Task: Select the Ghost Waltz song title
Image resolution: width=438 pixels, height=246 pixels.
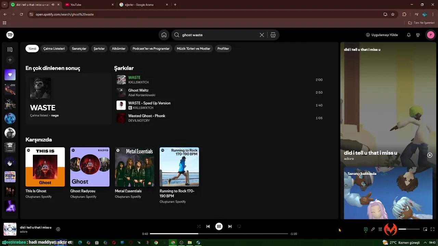Action: (138, 90)
